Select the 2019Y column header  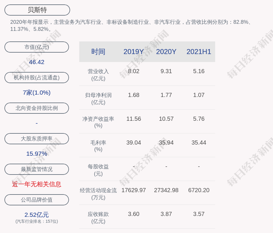pos(134,52)
